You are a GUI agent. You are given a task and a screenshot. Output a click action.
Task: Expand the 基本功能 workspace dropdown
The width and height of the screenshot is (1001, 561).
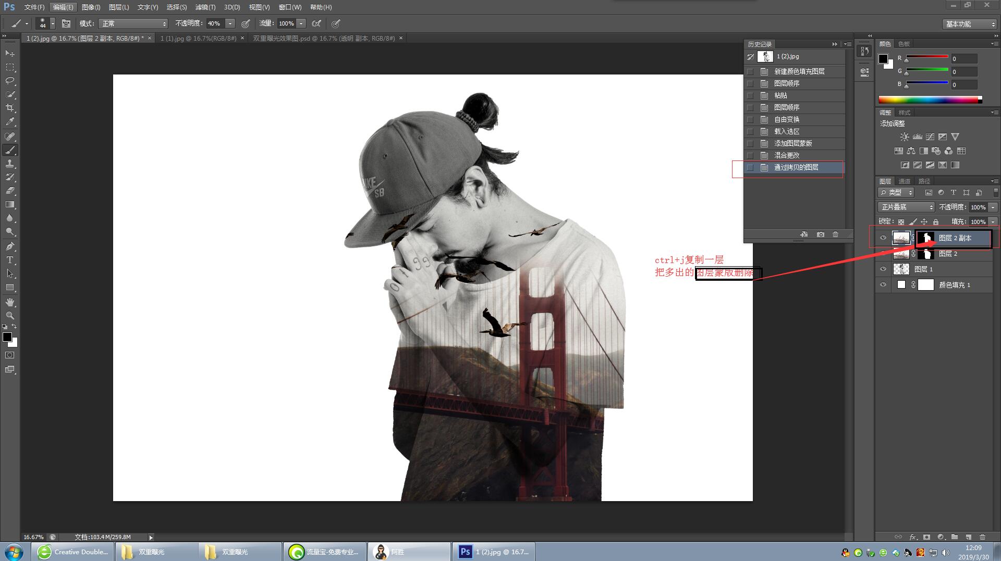[970, 24]
